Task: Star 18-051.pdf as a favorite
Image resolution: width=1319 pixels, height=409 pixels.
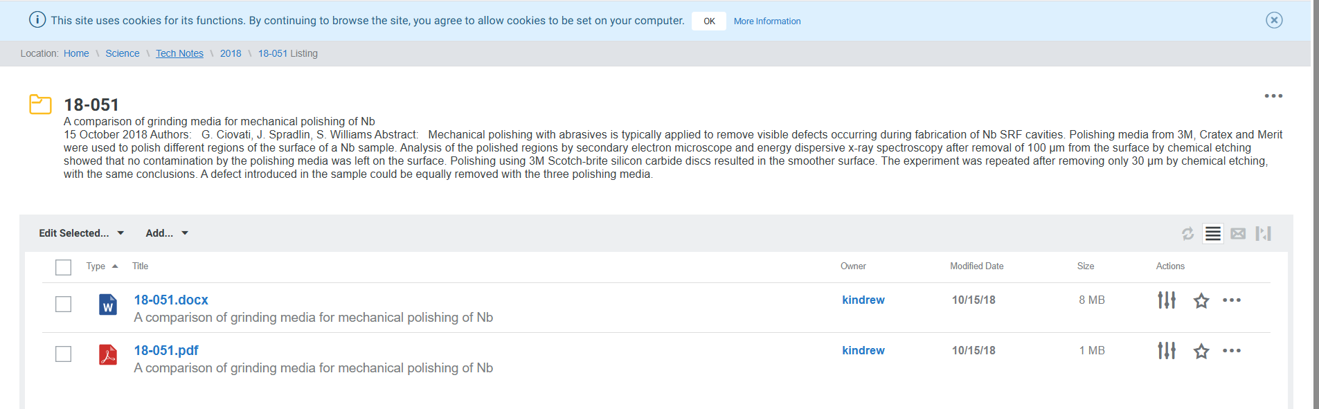Action: tap(1201, 351)
